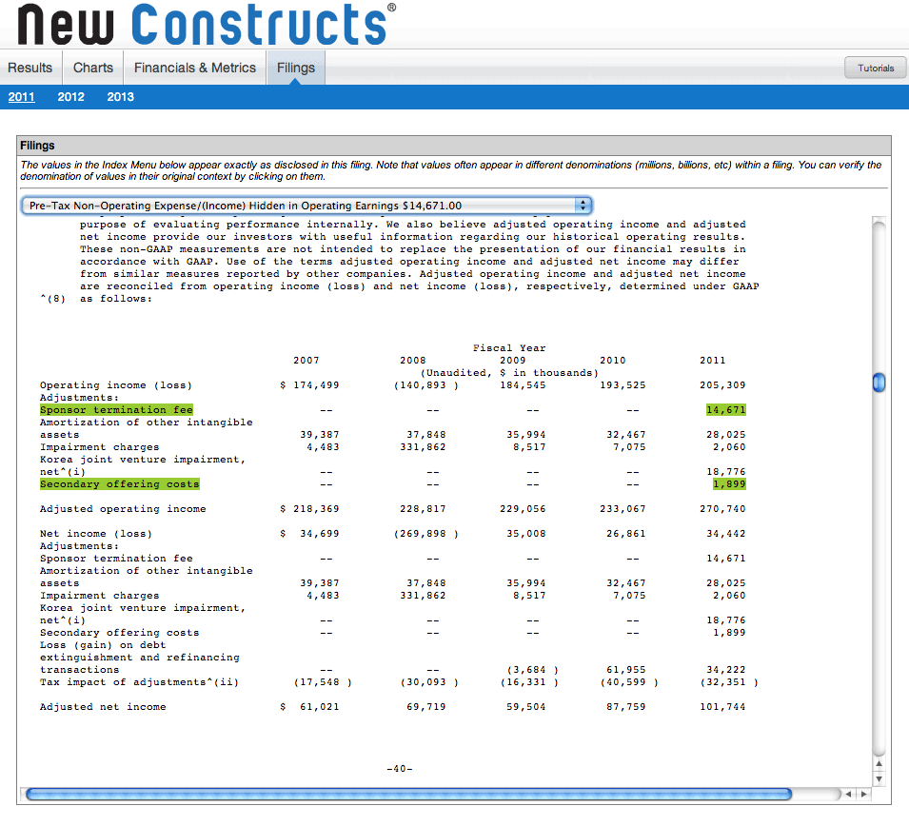Click the horizontal scrollbar thumb of the filing

pos(408,794)
